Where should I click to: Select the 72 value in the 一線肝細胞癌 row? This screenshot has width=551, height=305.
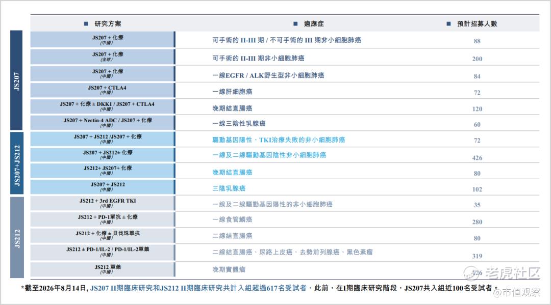tap(477, 93)
